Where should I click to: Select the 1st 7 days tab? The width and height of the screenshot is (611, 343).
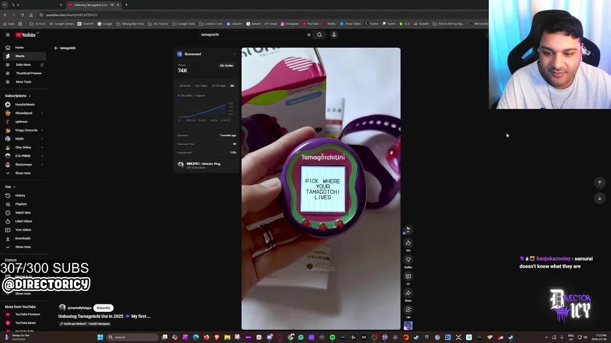(x=201, y=86)
